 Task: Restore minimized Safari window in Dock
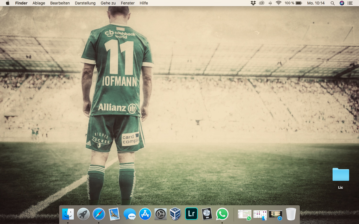point(275,215)
